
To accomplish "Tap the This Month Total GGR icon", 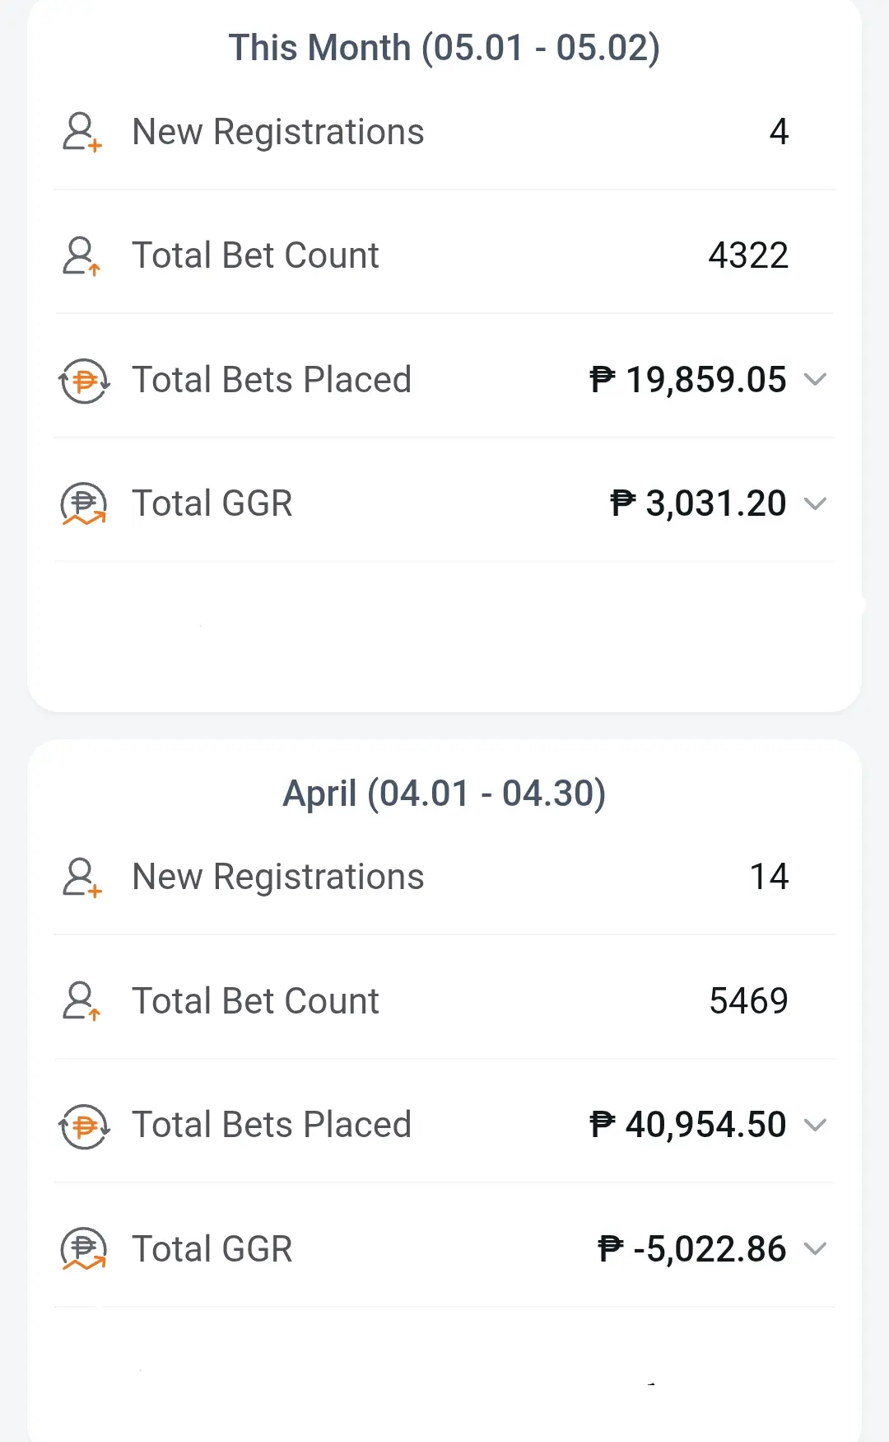I will tap(84, 504).
